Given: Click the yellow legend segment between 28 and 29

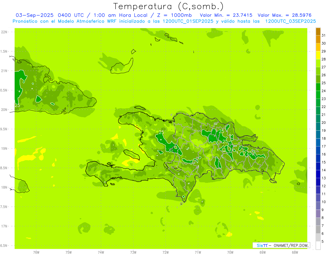Looking at the screenshot, I should click(x=318, y=55).
